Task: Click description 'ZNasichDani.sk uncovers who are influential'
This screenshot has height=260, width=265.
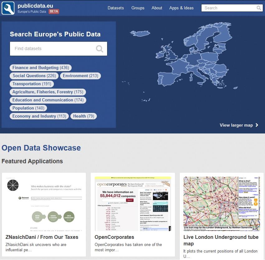Action: 36,247
